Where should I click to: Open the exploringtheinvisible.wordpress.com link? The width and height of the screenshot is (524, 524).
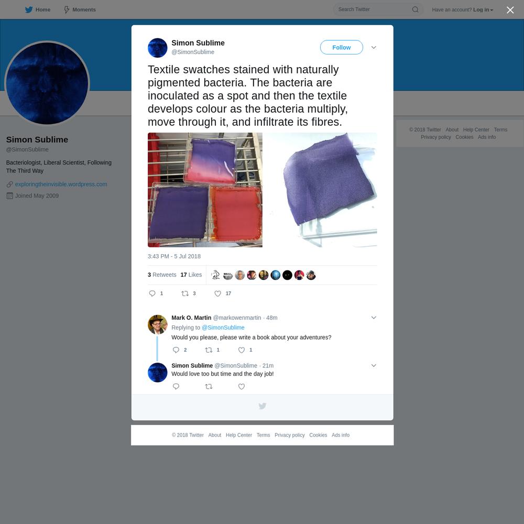click(x=61, y=184)
